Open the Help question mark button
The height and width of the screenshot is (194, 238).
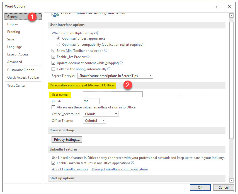(217, 6)
